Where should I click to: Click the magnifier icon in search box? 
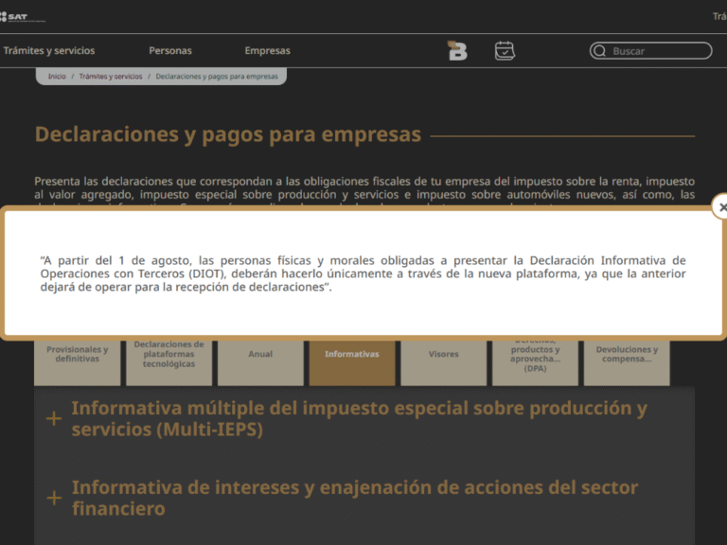pos(599,51)
